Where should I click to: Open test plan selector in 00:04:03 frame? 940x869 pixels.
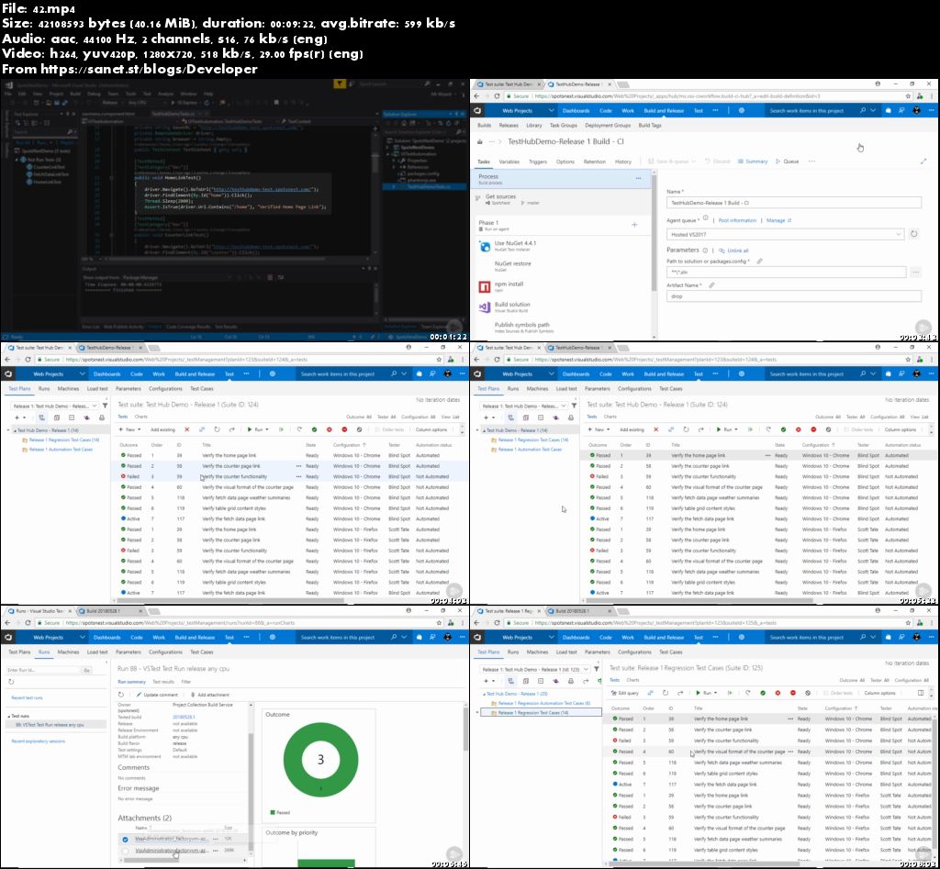click(55, 406)
